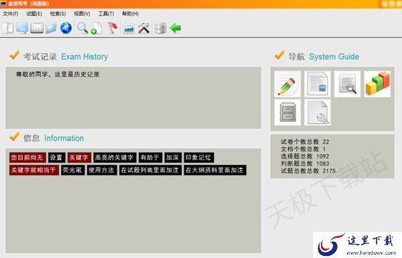This screenshot has width=402, height=258.
Task: Click the blank page toolbar icon
Action: tap(7, 28)
